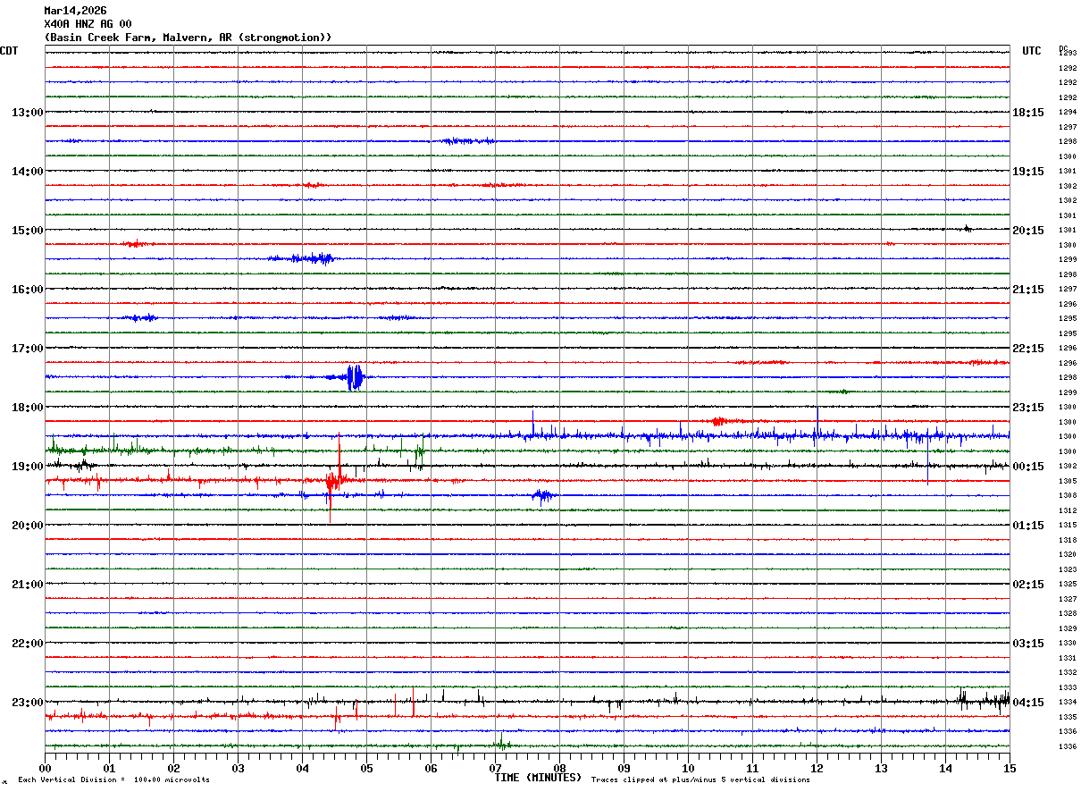Click DC value 1305
This screenshot has width=1081, height=792.
[x=1068, y=481]
